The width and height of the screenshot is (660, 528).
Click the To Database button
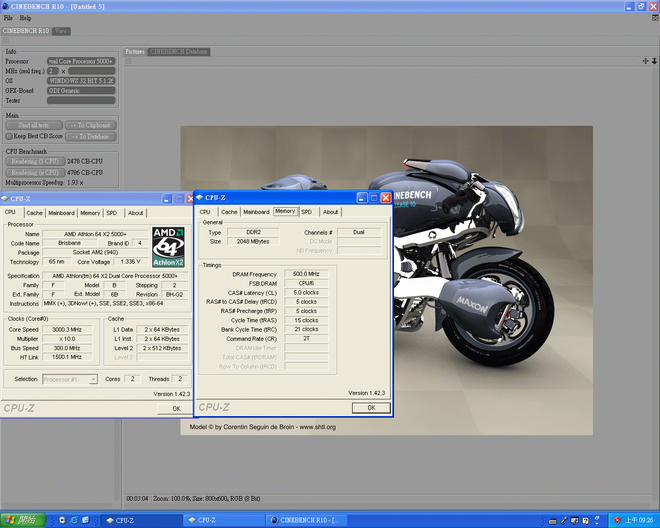coord(91,137)
